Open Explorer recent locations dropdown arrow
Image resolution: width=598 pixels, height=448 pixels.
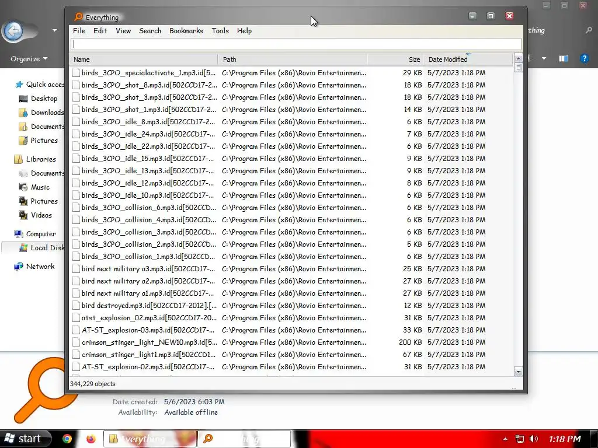pyautogui.click(x=54, y=30)
